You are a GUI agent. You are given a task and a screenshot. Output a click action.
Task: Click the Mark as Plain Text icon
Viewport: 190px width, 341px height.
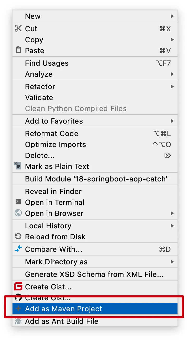click(x=17, y=166)
